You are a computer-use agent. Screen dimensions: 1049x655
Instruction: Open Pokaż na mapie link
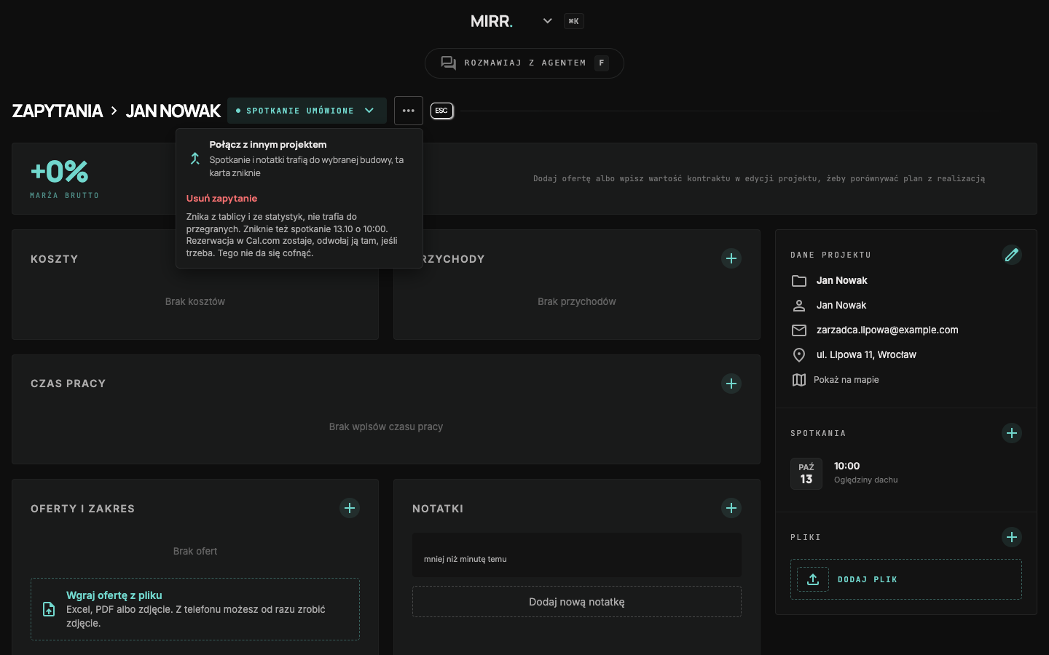[x=846, y=380]
